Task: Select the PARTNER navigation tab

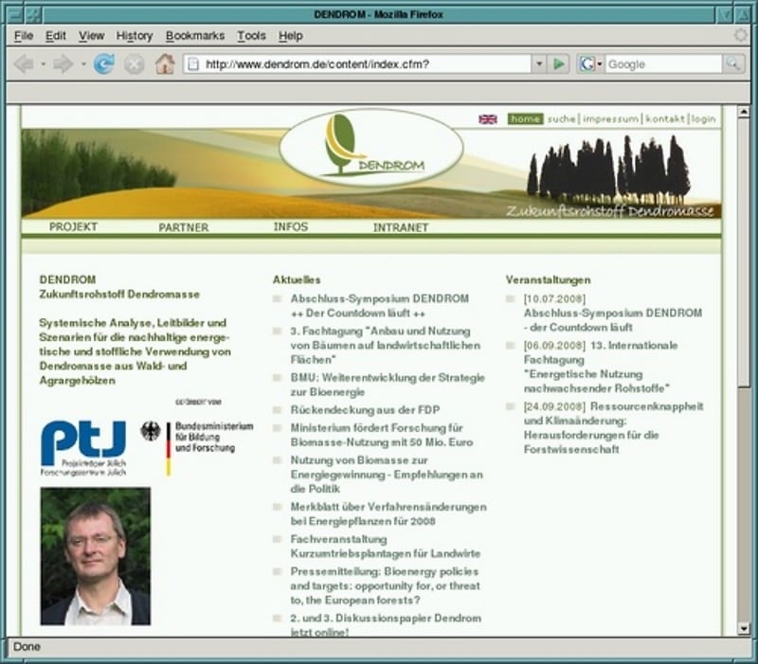Action: tap(184, 227)
